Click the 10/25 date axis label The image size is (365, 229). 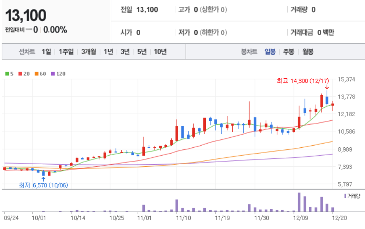[x=117, y=218]
